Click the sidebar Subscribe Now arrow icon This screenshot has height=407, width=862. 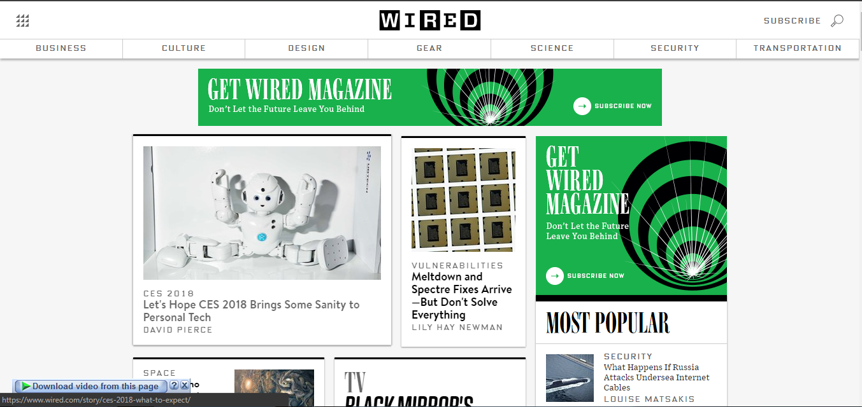tap(555, 276)
